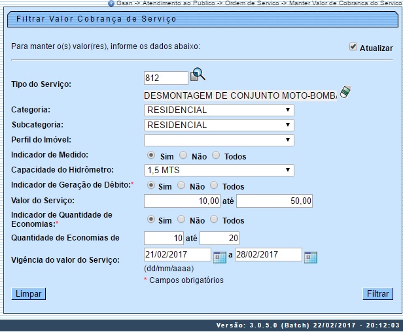Click the Tipo do Serviço code field
403x332 pixels.
point(166,78)
